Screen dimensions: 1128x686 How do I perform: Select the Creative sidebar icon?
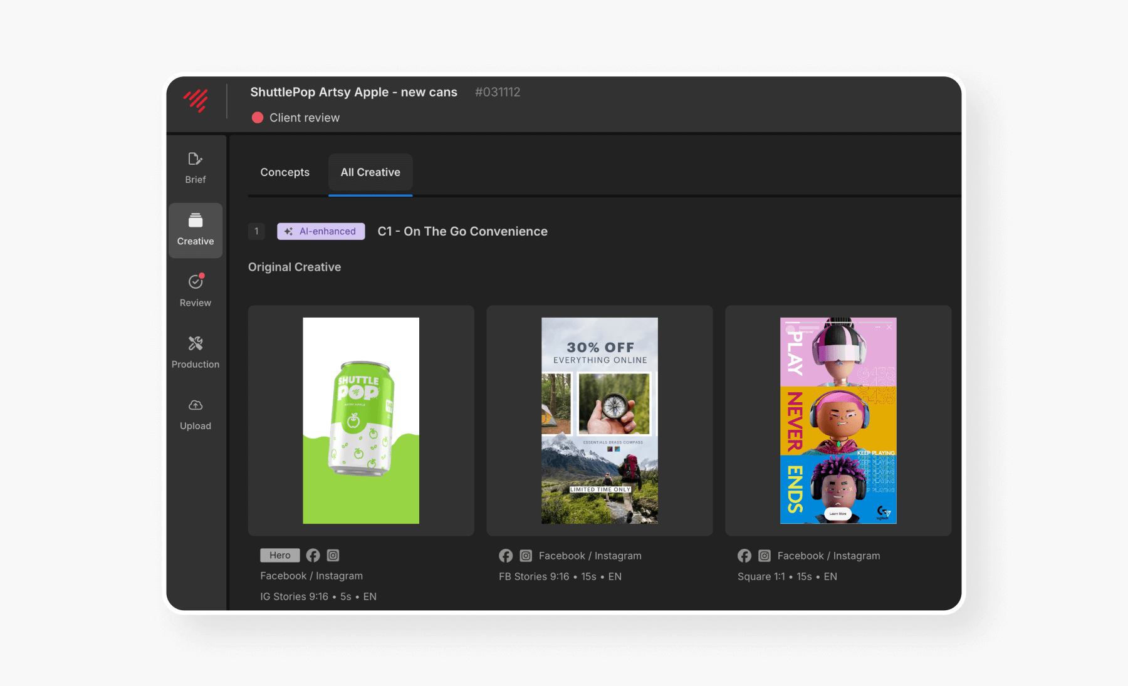(196, 229)
